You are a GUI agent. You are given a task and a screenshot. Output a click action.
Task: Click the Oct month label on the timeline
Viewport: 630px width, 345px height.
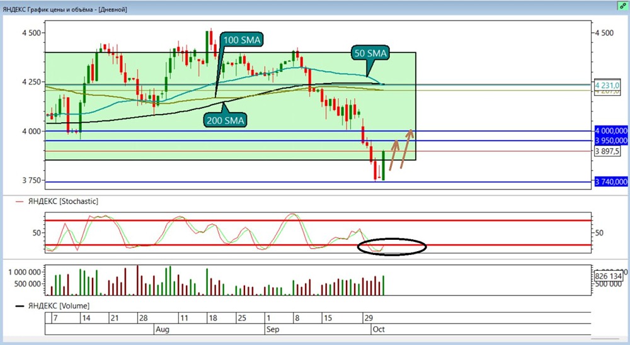tap(379, 329)
